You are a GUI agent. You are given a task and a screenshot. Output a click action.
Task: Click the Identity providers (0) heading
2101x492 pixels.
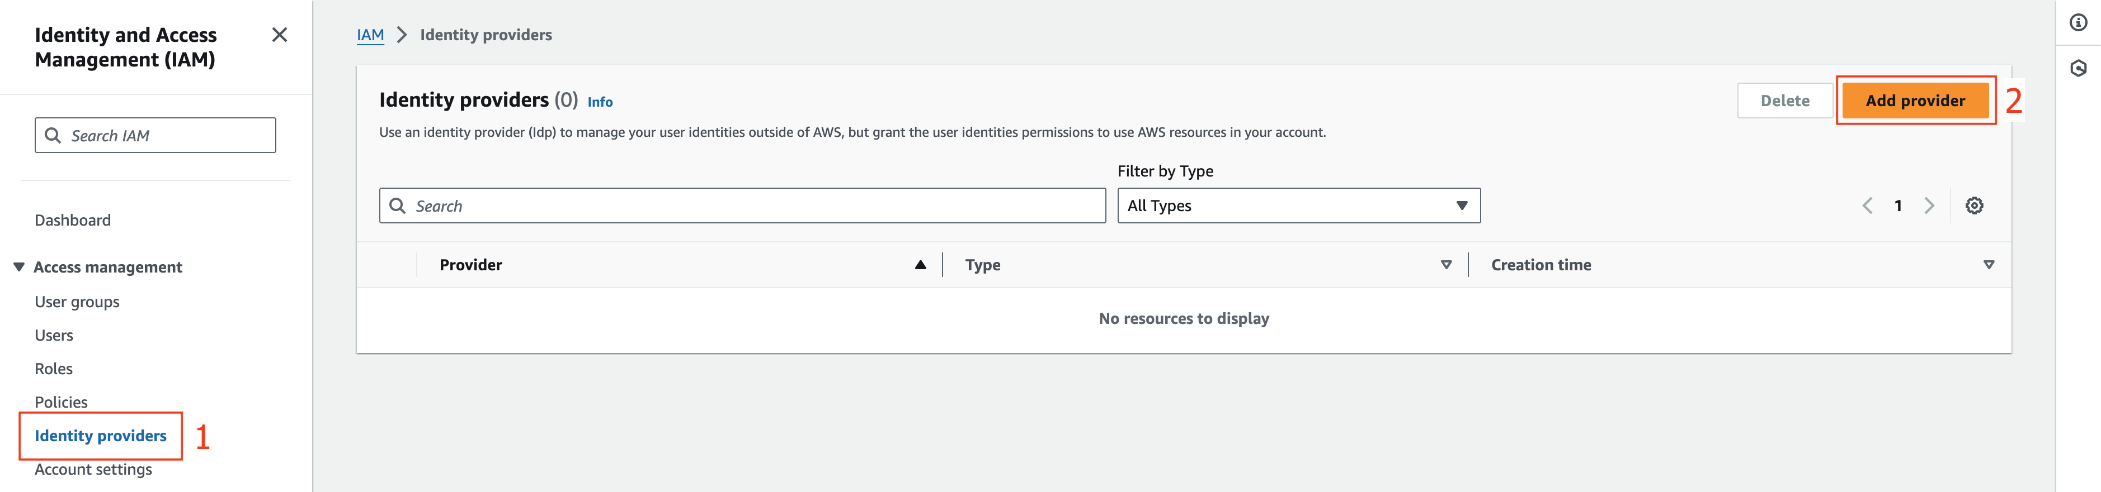[478, 100]
